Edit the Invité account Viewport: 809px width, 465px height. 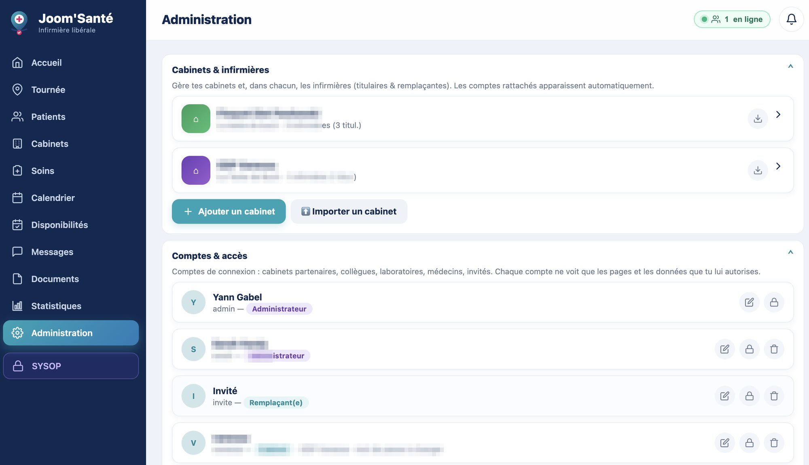[724, 396]
